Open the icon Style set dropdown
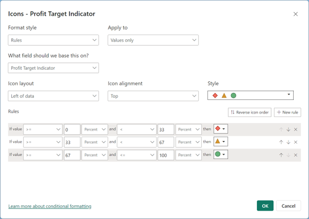This screenshot has width=309, height=219. (250, 95)
